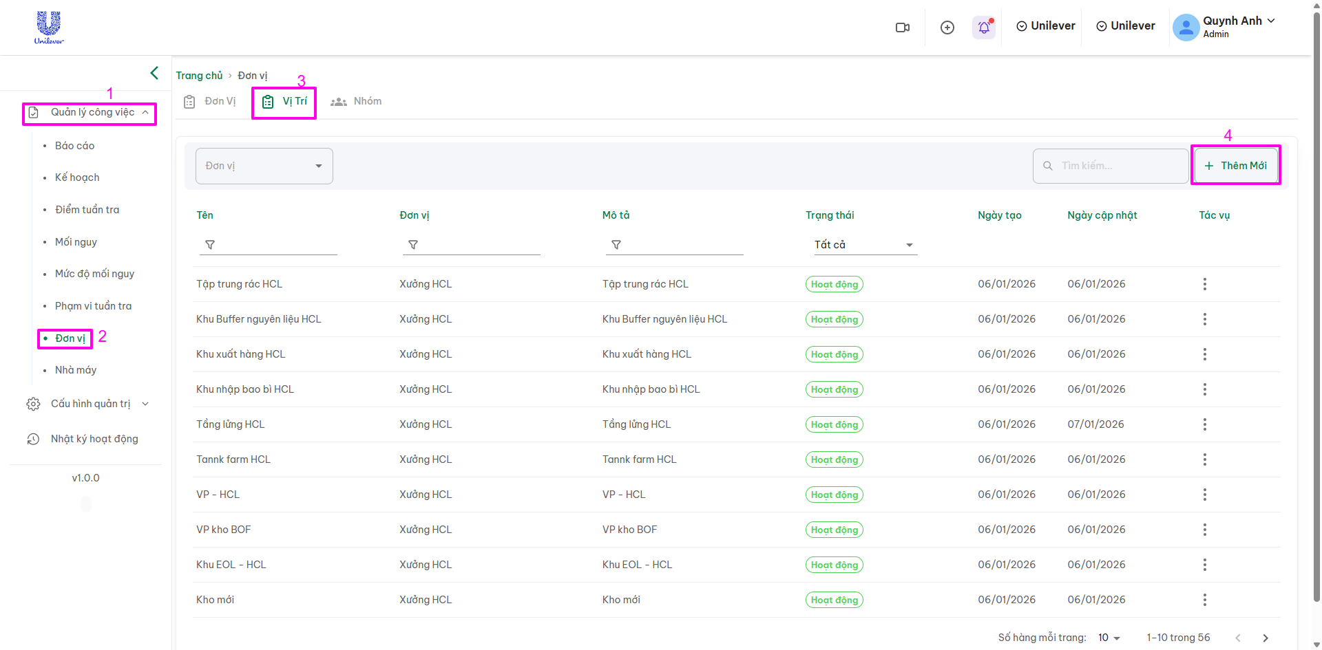Open actions menu for Tập trung rác HCL

1204,284
